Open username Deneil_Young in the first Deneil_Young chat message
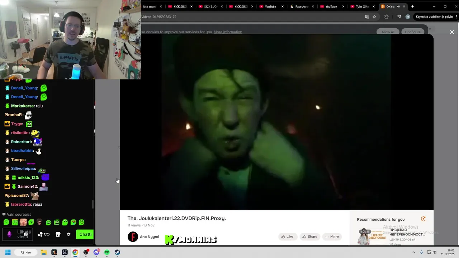 [x=24, y=88]
